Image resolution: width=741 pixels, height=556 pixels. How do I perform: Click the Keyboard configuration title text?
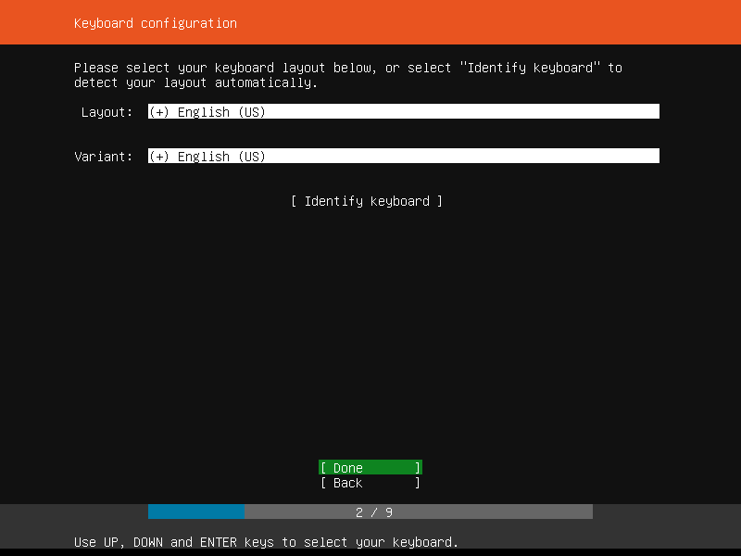(156, 23)
